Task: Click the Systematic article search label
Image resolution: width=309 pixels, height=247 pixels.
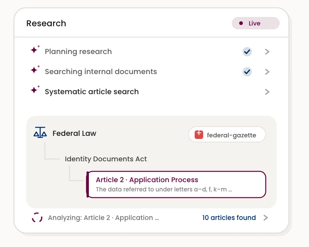Action: (92, 92)
